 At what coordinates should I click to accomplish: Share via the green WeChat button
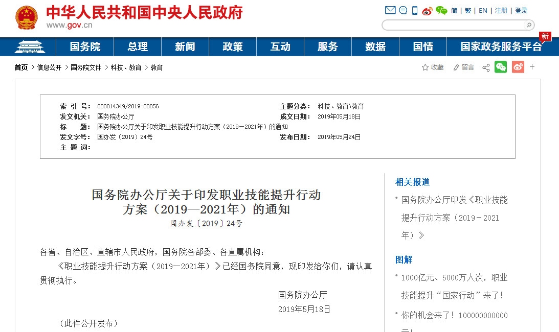tap(501, 67)
